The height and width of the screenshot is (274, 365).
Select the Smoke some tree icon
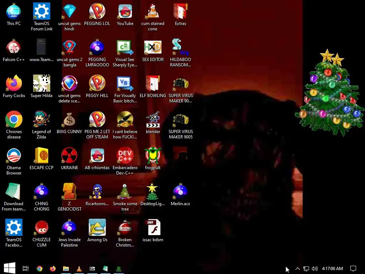tap(125, 197)
